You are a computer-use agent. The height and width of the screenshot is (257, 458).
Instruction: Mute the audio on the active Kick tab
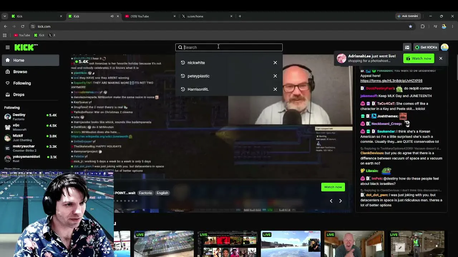pyautogui.click(x=112, y=16)
